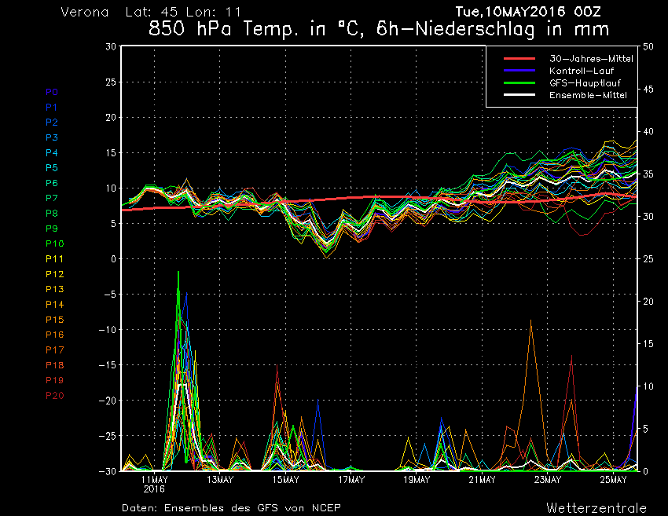Select the "Daten: Ensembles des GFS von NCEP" caption
The width and height of the screenshot is (668, 516).
click(x=231, y=508)
